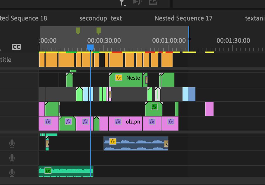
Task: Switch to the textani sequence tab
Action: click(x=255, y=18)
